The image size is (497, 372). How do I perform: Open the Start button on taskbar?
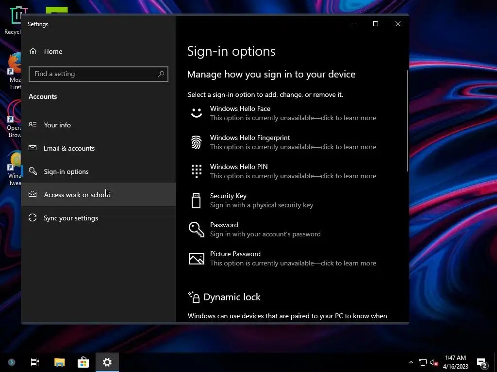[x=12, y=362]
